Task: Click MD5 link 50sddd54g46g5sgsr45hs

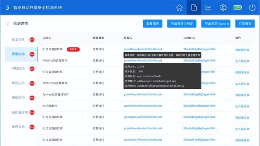Action: tap(199, 140)
